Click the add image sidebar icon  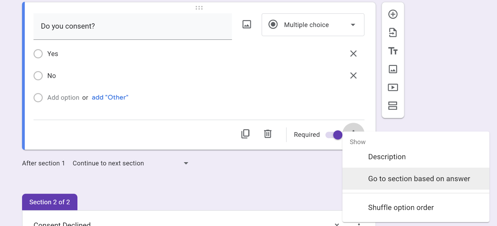393,69
